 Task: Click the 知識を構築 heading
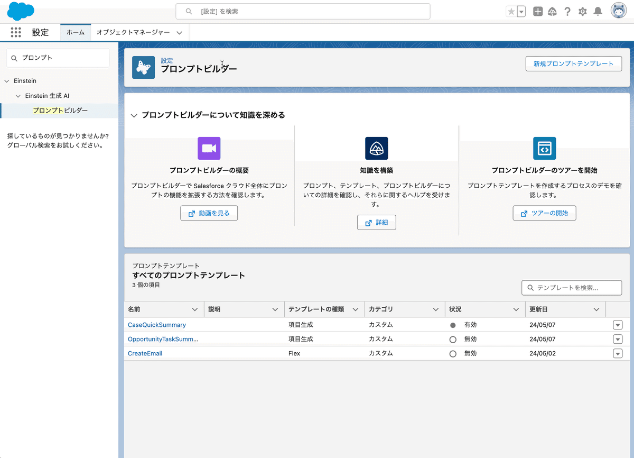[x=376, y=170]
